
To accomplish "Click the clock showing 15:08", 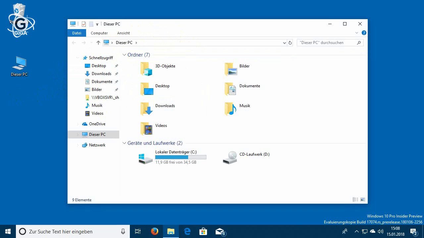I will (x=395, y=228).
